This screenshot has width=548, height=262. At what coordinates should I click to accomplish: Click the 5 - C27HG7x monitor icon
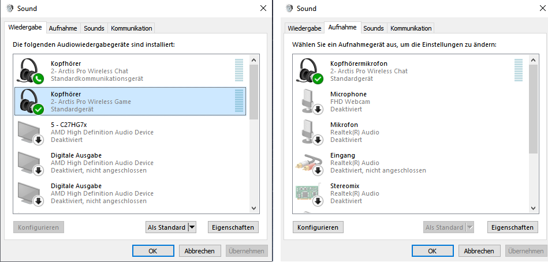pyautogui.click(x=31, y=132)
